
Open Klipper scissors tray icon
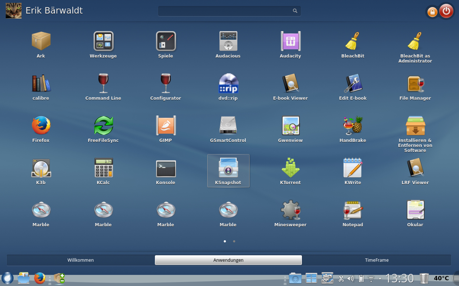coord(341,278)
